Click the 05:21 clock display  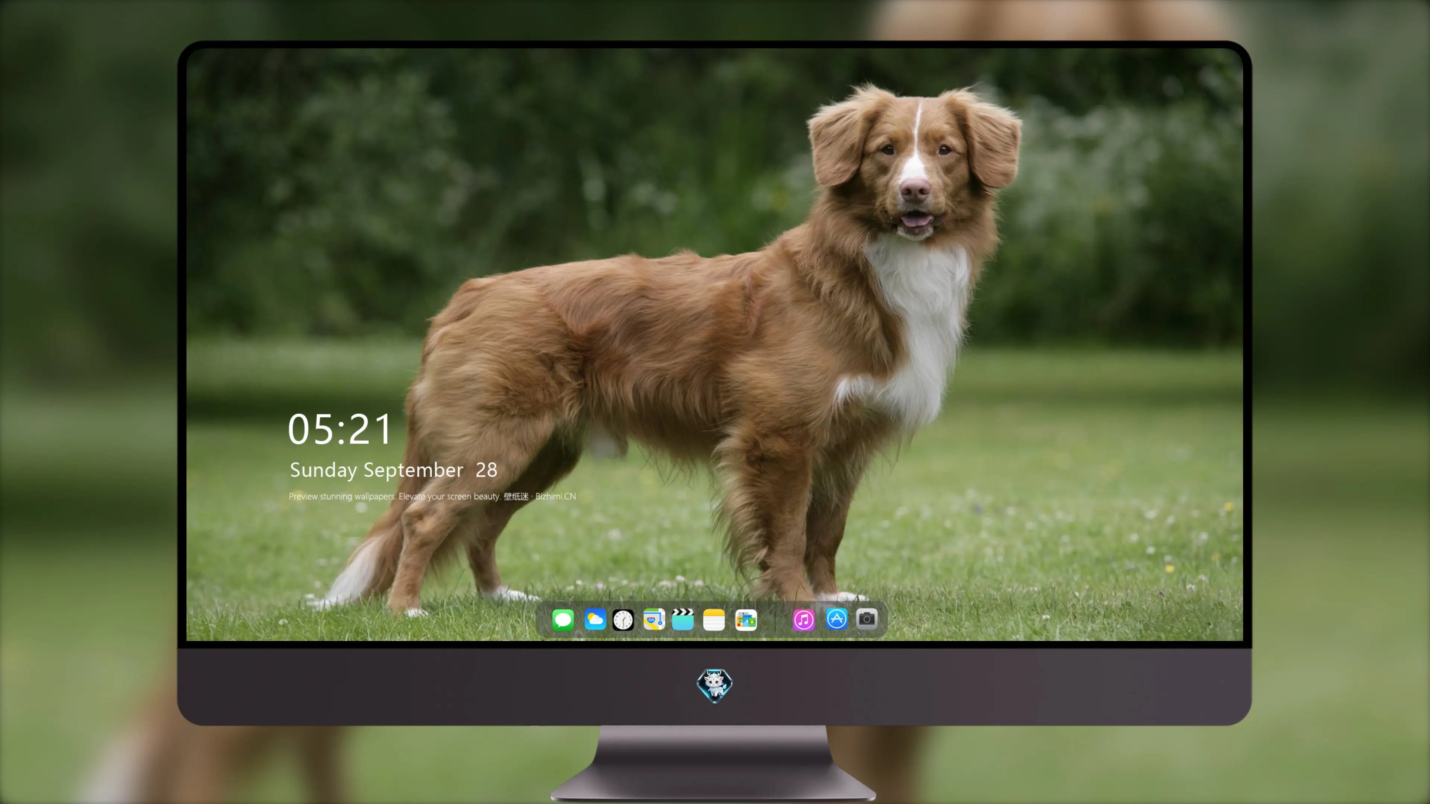click(340, 430)
